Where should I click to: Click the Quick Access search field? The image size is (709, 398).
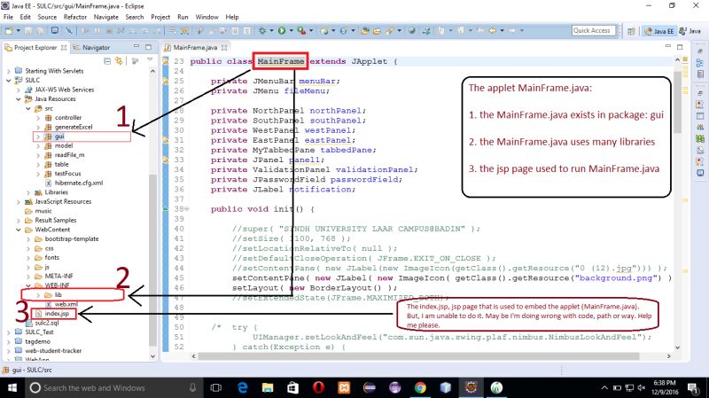pyautogui.click(x=594, y=30)
